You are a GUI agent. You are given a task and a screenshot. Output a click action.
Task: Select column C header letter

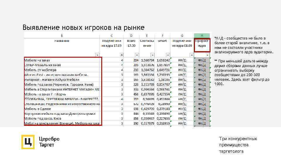coord(112,36)
